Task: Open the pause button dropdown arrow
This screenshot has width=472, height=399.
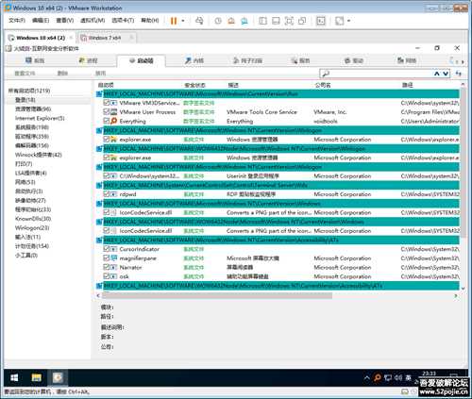Action: click(183, 21)
